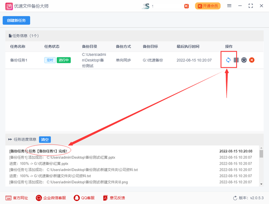The image size is (269, 204).
Task: Click the log scrollbar thumb
Action: pyautogui.click(x=261, y=154)
